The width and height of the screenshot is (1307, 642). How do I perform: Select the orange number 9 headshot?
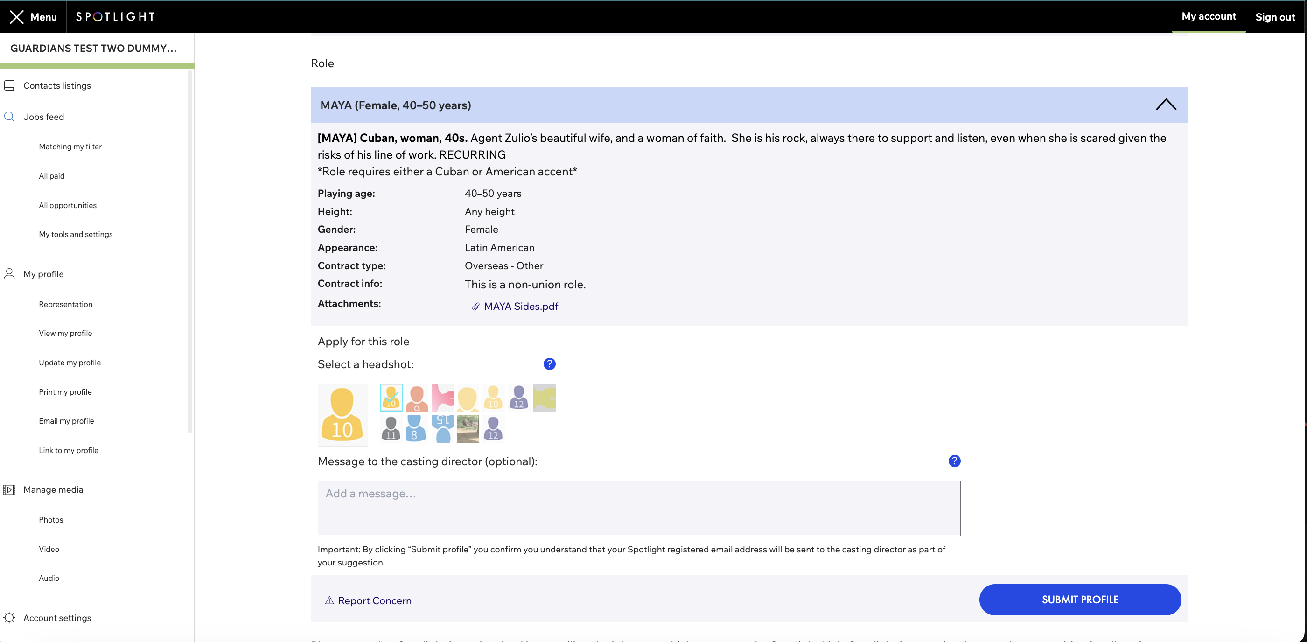click(417, 398)
